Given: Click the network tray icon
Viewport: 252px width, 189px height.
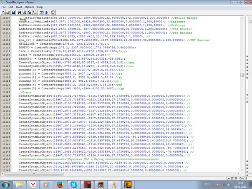Looking at the screenshot, I should (223, 185).
